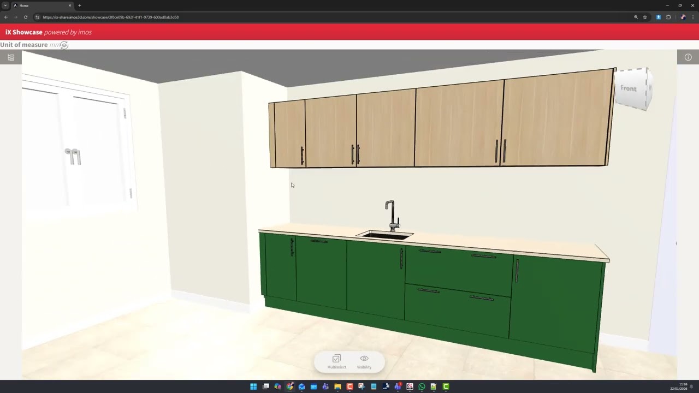
Task: View site information icon in address bar
Action: (38, 17)
